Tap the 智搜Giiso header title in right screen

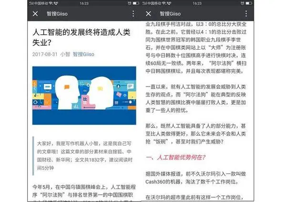170,14
